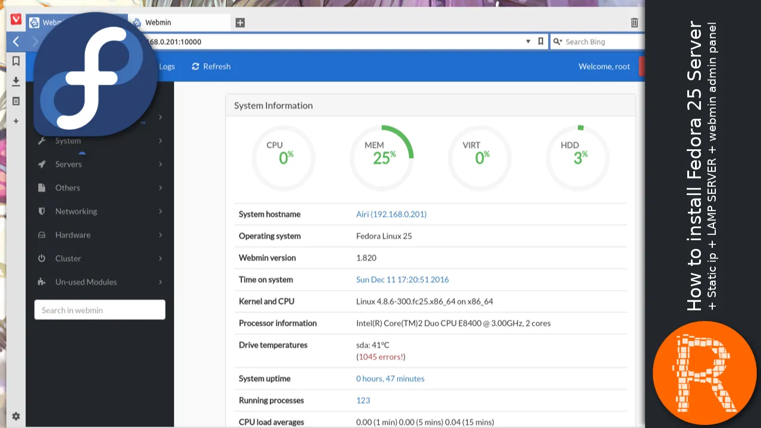Click the System Information panel heading
The height and width of the screenshot is (428, 761).
[273, 106]
